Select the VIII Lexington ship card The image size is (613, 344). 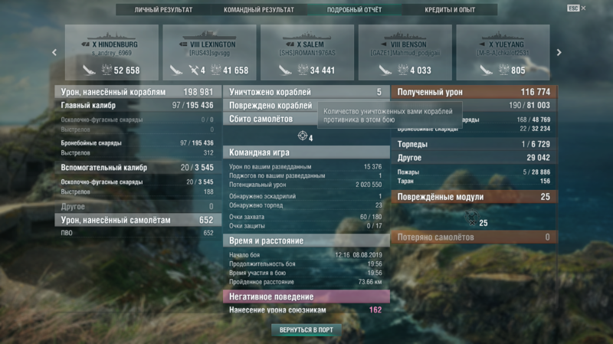(209, 52)
